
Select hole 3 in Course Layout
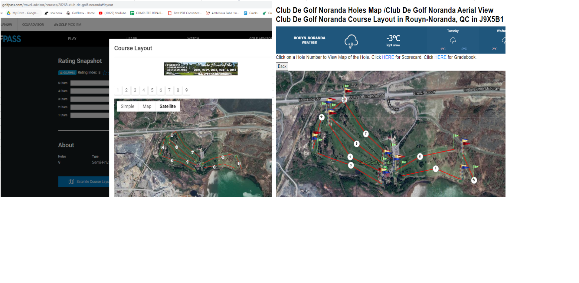(x=135, y=90)
